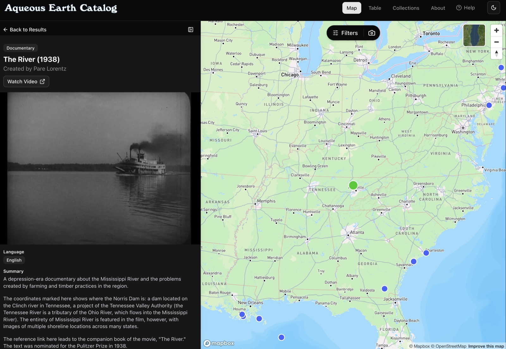Click Improve this map link
Screen dimensions: 506x349
pos(486,346)
